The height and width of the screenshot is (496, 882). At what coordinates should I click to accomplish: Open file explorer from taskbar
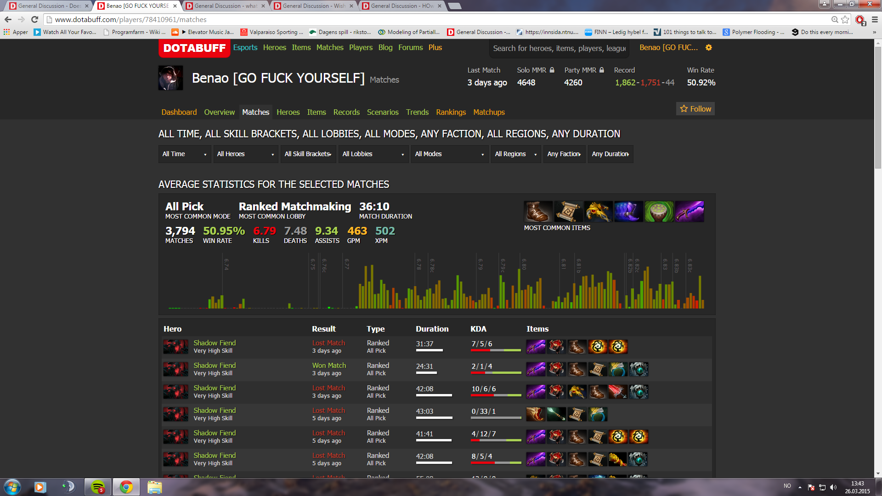154,487
